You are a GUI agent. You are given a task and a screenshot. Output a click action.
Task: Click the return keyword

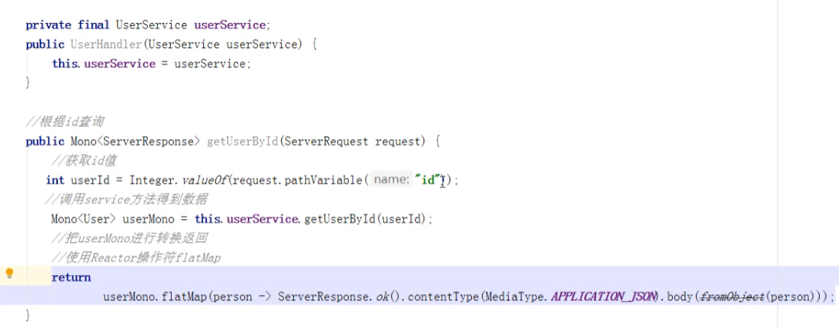(71, 278)
